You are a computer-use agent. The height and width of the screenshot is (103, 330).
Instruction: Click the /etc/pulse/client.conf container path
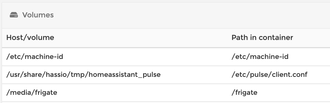click(x=269, y=75)
